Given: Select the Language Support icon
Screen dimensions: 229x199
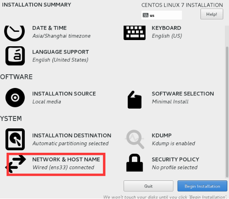Looking at the screenshot, I should [x=15, y=56].
